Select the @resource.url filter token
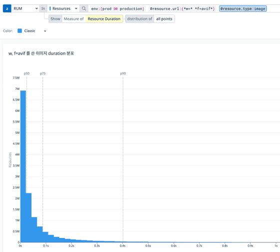Screen dimensions: 280x252 click(182, 8)
